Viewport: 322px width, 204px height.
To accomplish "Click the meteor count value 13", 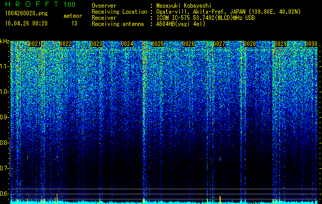I will tap(74, 23).
